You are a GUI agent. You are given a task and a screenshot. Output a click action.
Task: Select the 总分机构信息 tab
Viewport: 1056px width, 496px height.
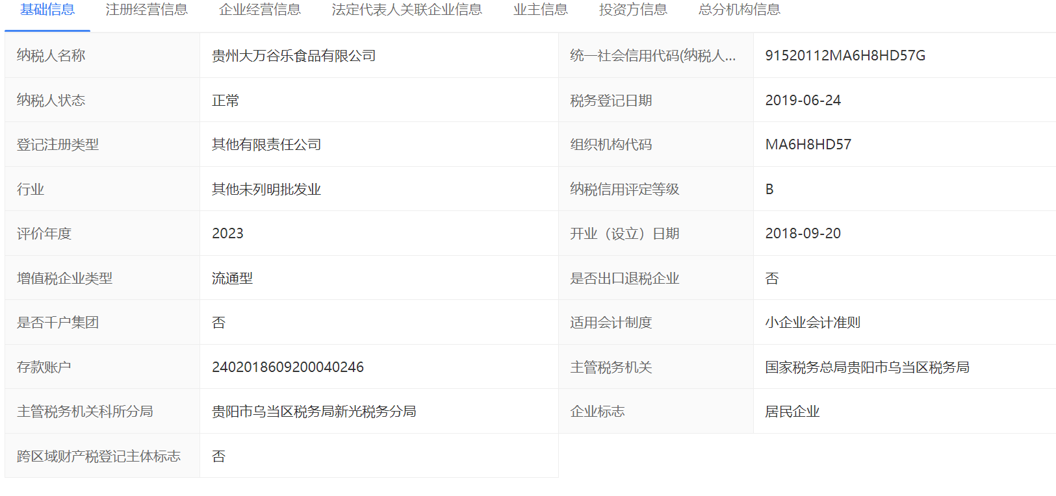pos(739,10)
